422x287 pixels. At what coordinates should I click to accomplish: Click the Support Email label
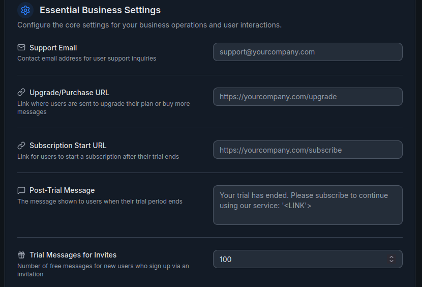pos(53,48)
